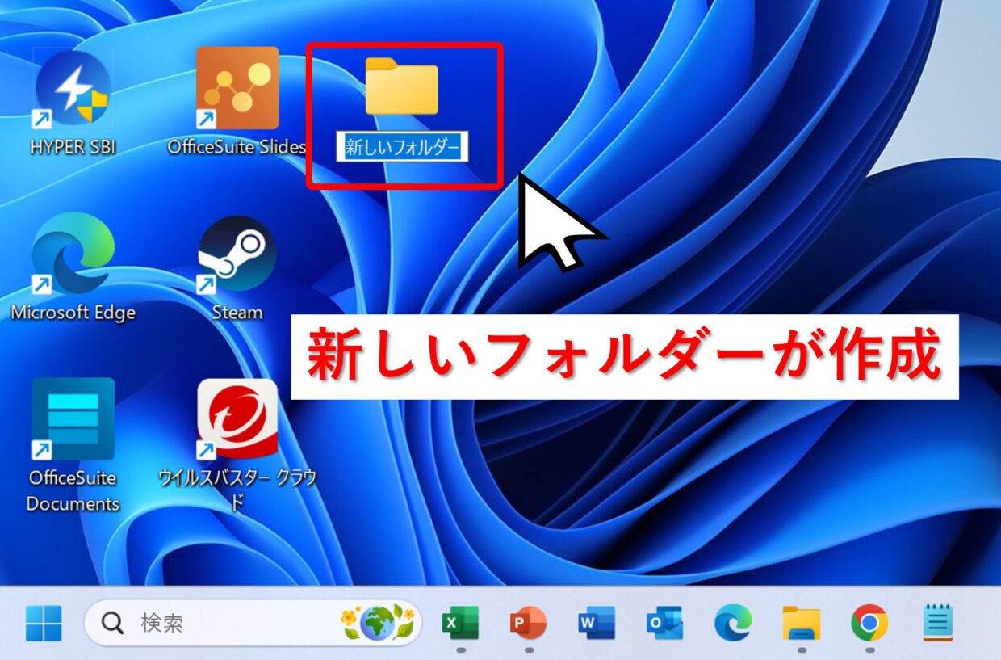Open Google Chrome from the taskbar
This screenshot has height=660, width=1001.
point(869,623)
